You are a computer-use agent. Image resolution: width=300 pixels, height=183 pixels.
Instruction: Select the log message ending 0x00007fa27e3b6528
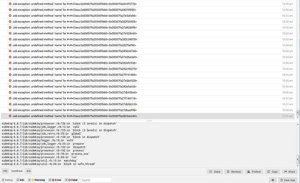(75, 81)
